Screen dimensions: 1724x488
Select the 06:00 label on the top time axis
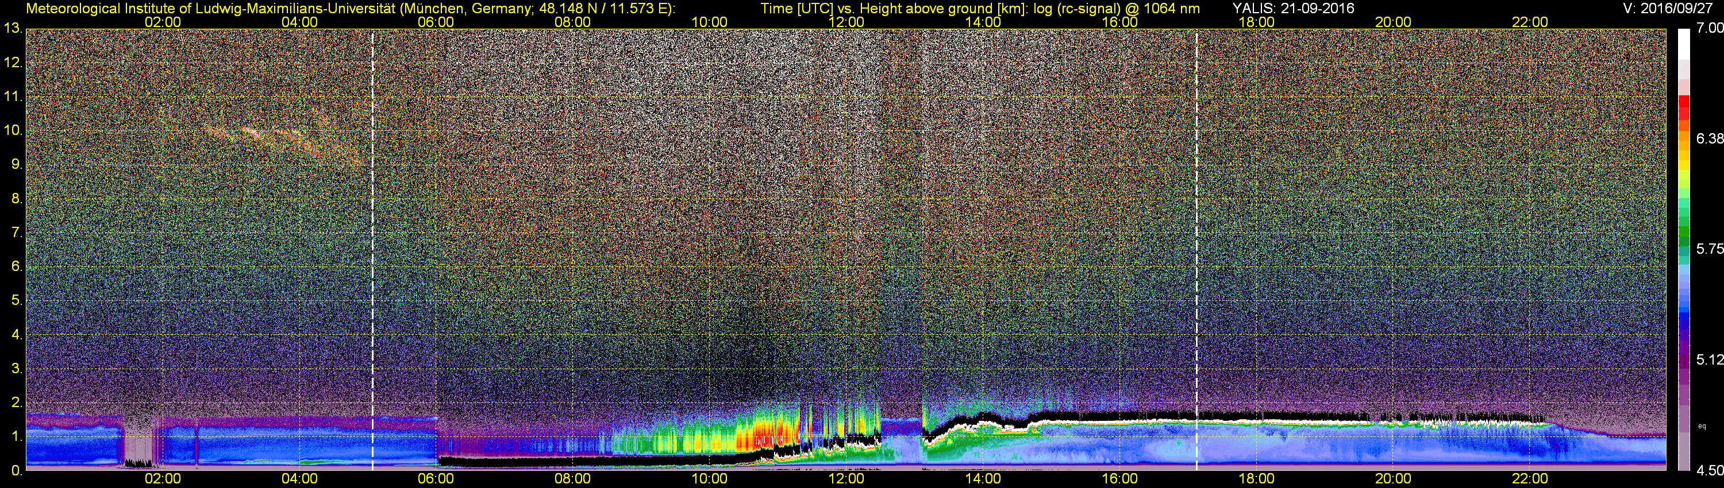436,22
